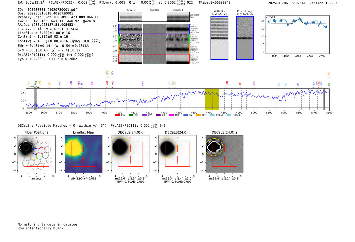This screenshot has height=242, width=355.
Task: Click the Weighted Sum 2D spectrum strip
Action: pos(154,17)
